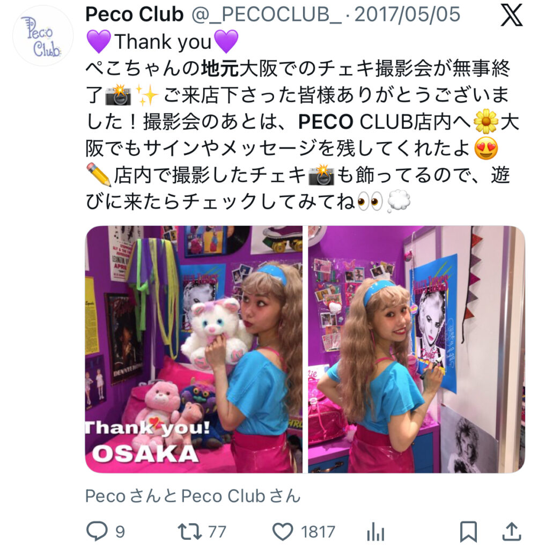Click bold 地元 text in tweet
Viewport: 538px width, 549px height.
[x=220, y=69]
